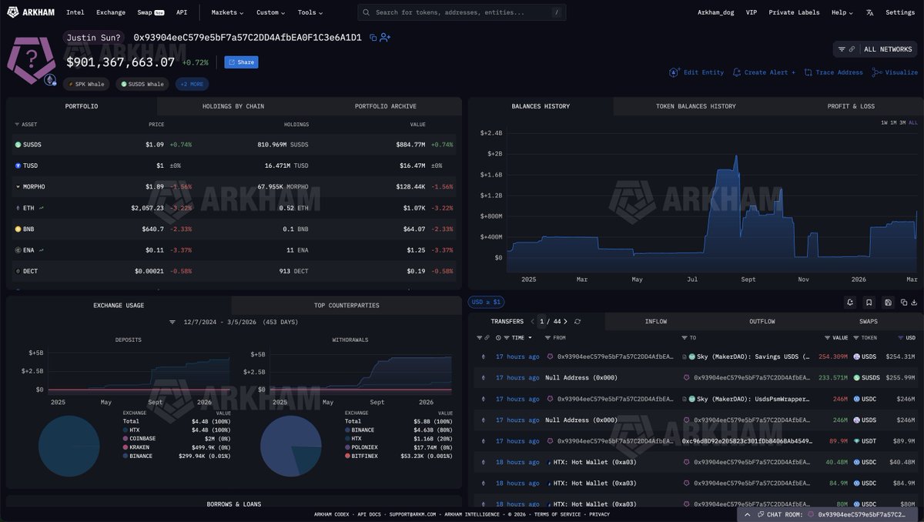The height and width of the screenshot is (522, 924).
Task: Open exchange usage date range selector
Action: point(234,322)
